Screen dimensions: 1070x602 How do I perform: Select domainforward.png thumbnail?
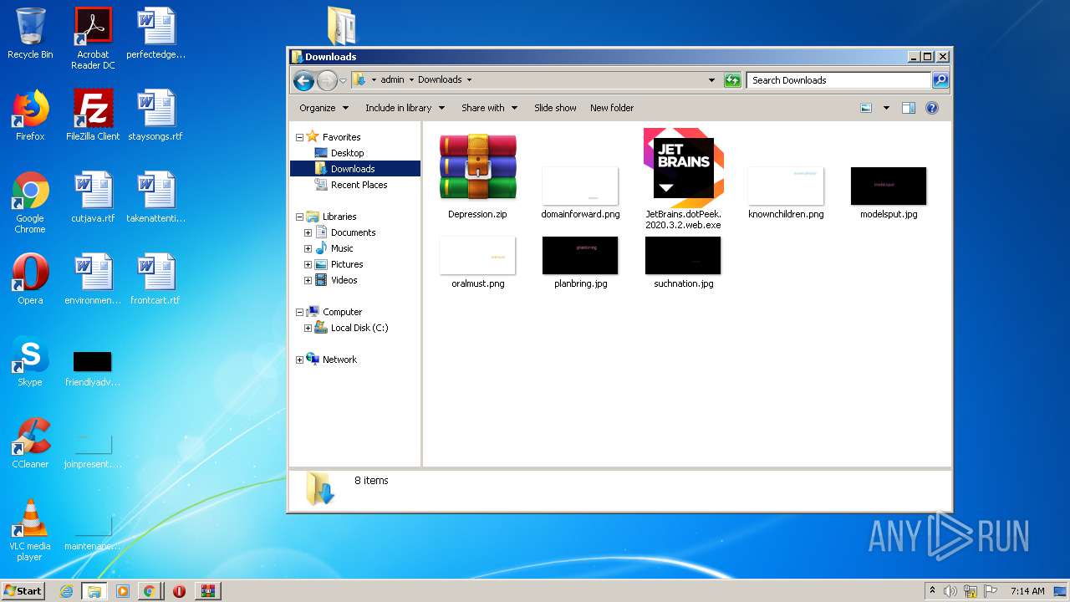tap(580, 193)
